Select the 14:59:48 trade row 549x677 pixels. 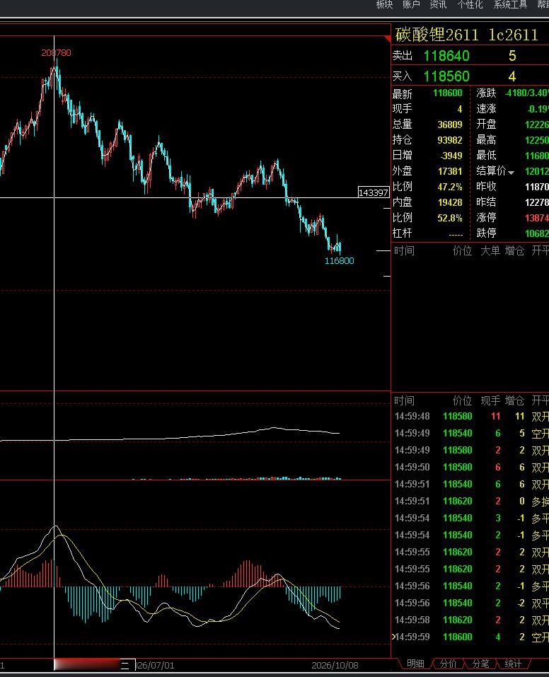click(x=470, y=417)
